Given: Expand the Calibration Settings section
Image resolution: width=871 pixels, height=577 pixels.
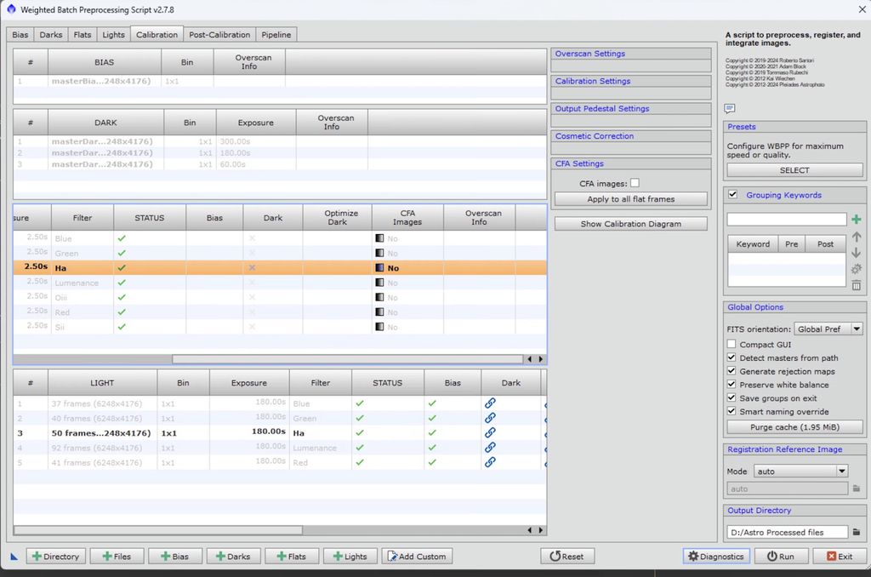Looking at the screenshot, I should click(630, 81).
